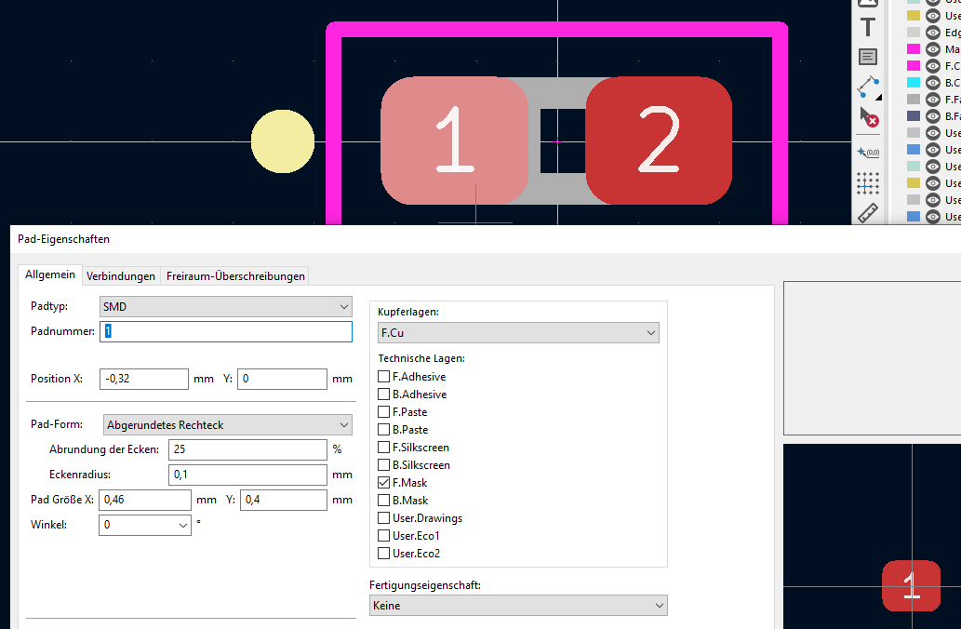Select pad 1 on the canvas
This screenshot has width=961, height=629.
[454, 141]
